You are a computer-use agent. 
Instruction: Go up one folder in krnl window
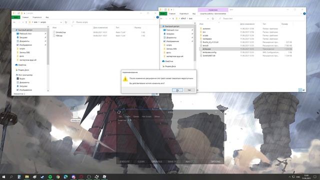[173, 18]
